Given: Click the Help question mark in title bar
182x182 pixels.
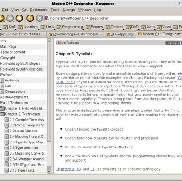Looking at the screenshot, I should coord(179,4).
